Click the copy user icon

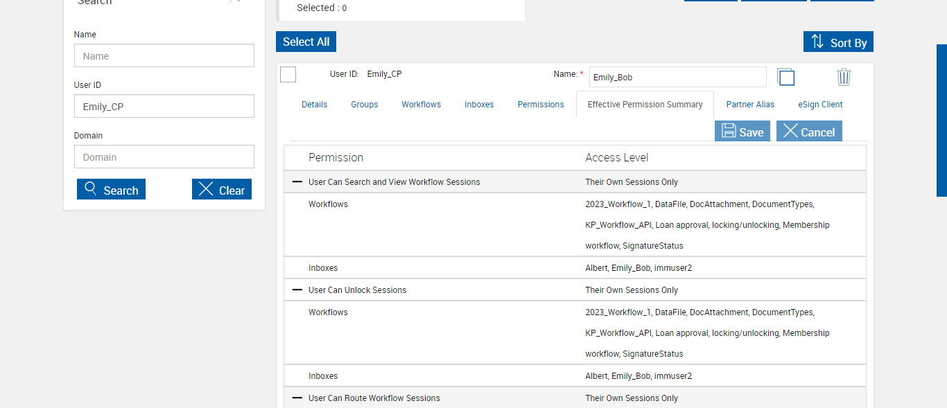pos(785,77)
